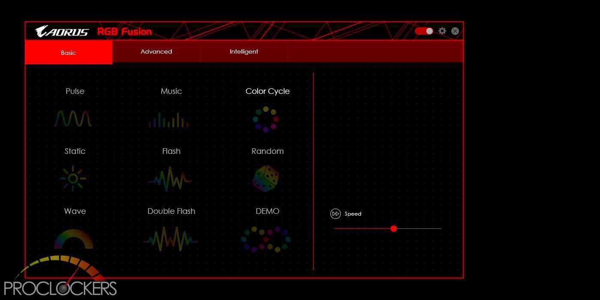Click the Wave label

[75, 211]
